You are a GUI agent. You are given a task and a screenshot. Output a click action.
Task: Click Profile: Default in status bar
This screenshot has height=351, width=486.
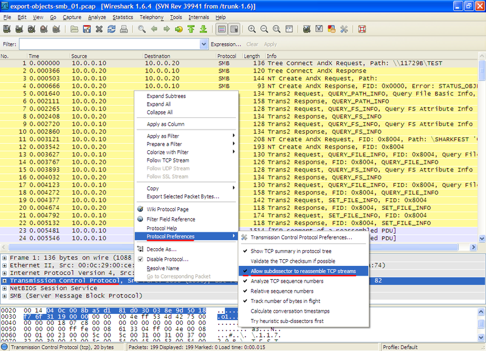(400, 347)
